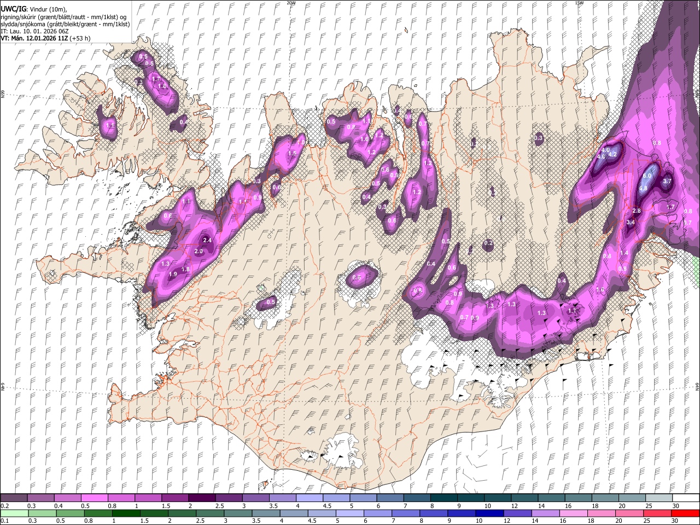The height and width of the screenshot is (525, 700).
Task: Pick the white 30 swatch in snow scale
Action: [685, 498]
